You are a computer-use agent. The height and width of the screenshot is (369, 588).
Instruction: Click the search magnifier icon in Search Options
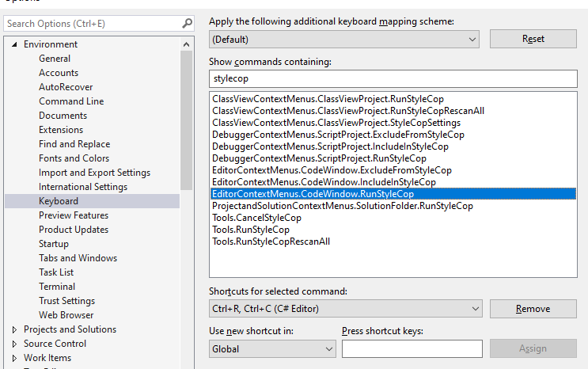[187, 24]
